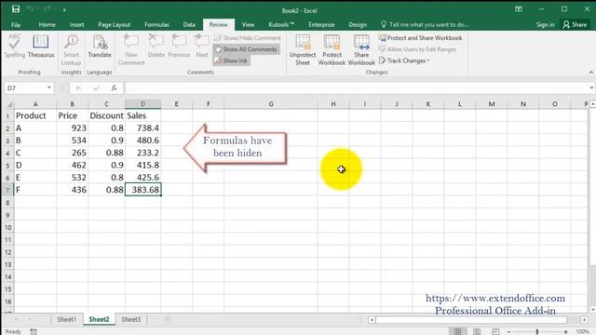The height and width of the screenshot is (335, 596).
Task: Select row 10 header
Action: coord(8,227)
